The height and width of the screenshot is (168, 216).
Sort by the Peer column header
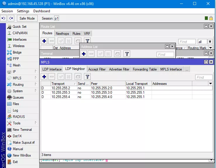click(108, 84)
